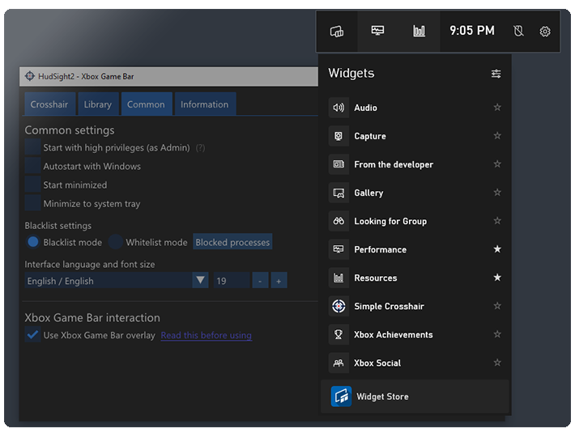This screenshot has width=575, height=437.
Task: Favorite the From the developer star
Action: point(497,163)
